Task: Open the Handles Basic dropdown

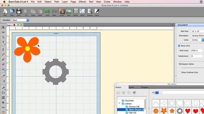Action: click(x=20, y=20)
